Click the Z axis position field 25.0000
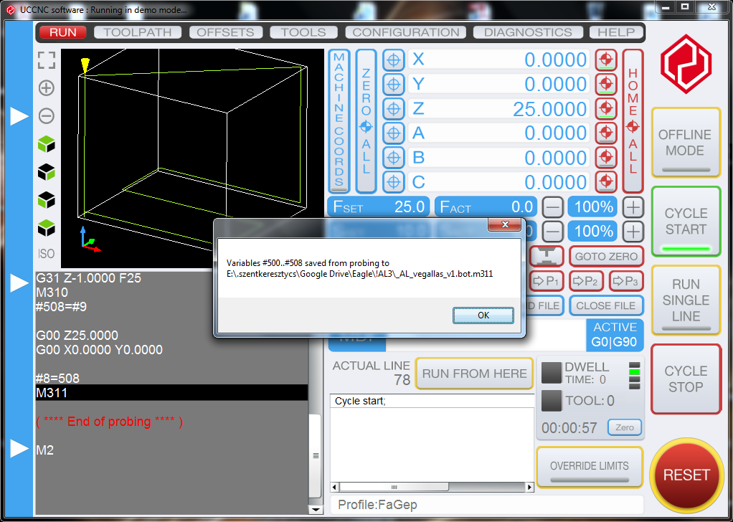 click(498, 108)
